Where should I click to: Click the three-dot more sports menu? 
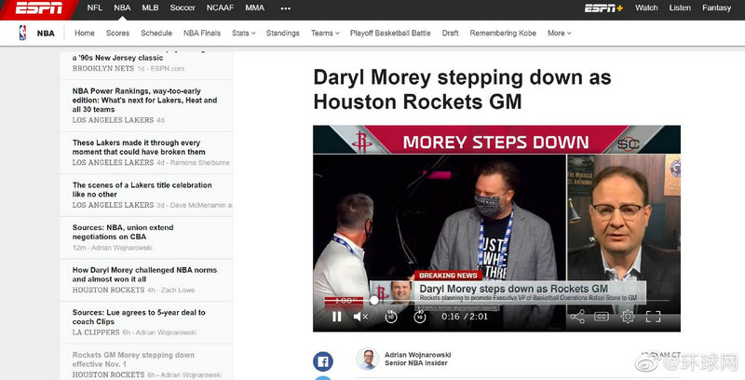tap(285, 7)
